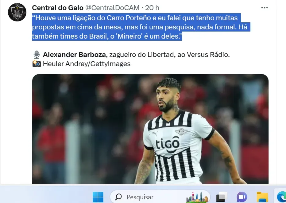Open Task View from the taskbar
The height and width of the screenshot is (203, 286).
(222, 197)
